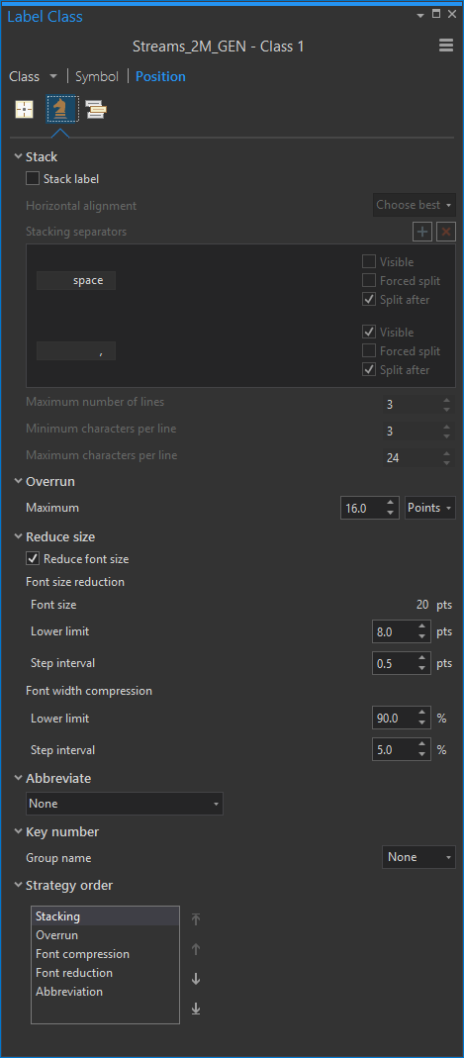
Task: Select Abbreviation in Strategy order list
Action: click(x=69, y=992)
